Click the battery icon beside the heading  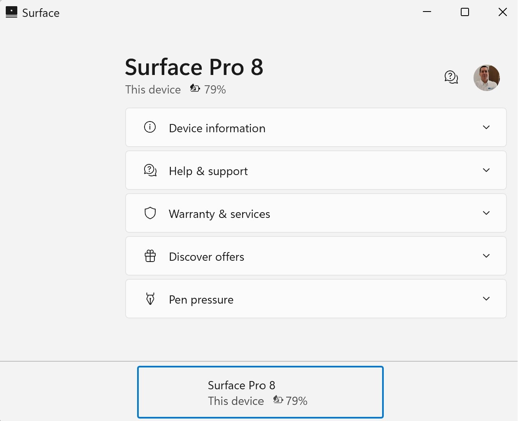coord(195,88)
